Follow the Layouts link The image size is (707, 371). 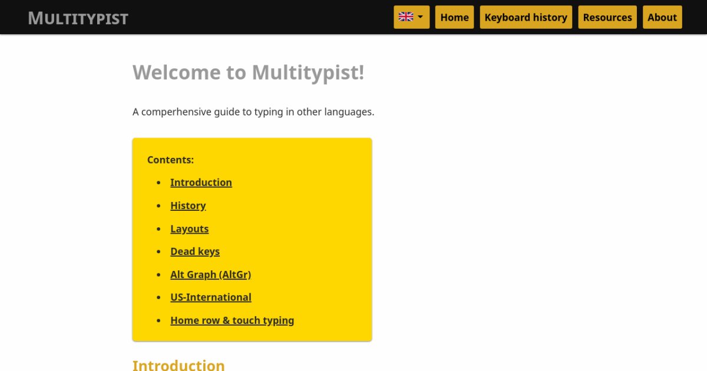click(190, 228)
